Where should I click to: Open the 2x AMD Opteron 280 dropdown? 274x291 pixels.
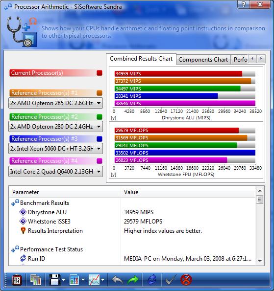55,127
